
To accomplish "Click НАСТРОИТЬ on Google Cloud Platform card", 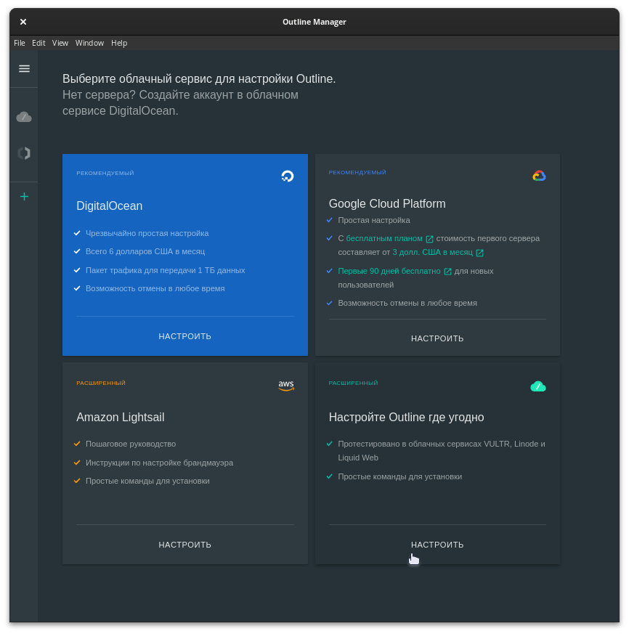I will click(x=437, y=338).
